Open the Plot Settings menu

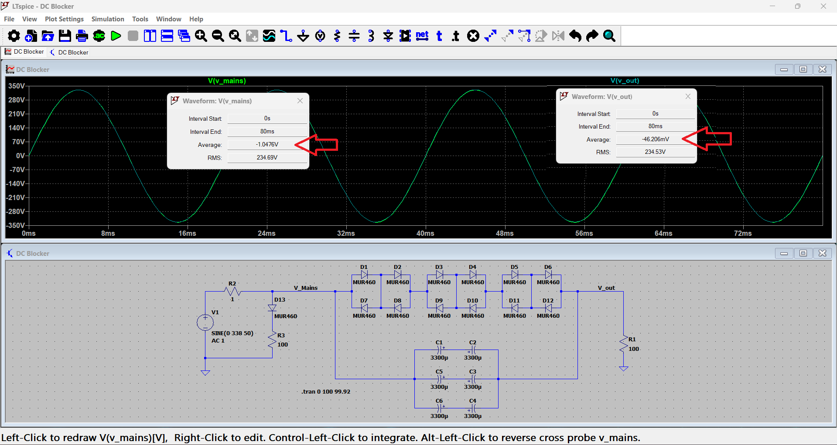[64, 19]
